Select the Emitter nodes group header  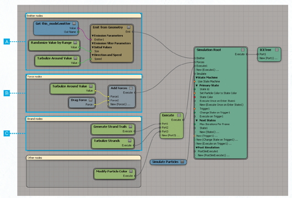[x=84, y=16]
